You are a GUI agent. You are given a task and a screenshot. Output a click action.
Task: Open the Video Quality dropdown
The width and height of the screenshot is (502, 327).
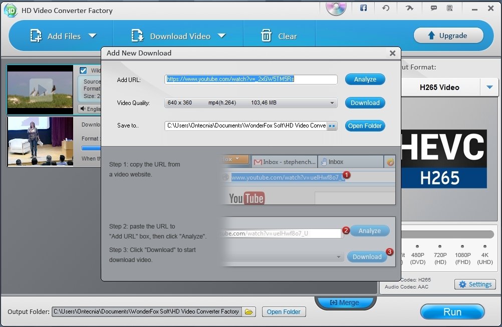[x=251, y=103]
